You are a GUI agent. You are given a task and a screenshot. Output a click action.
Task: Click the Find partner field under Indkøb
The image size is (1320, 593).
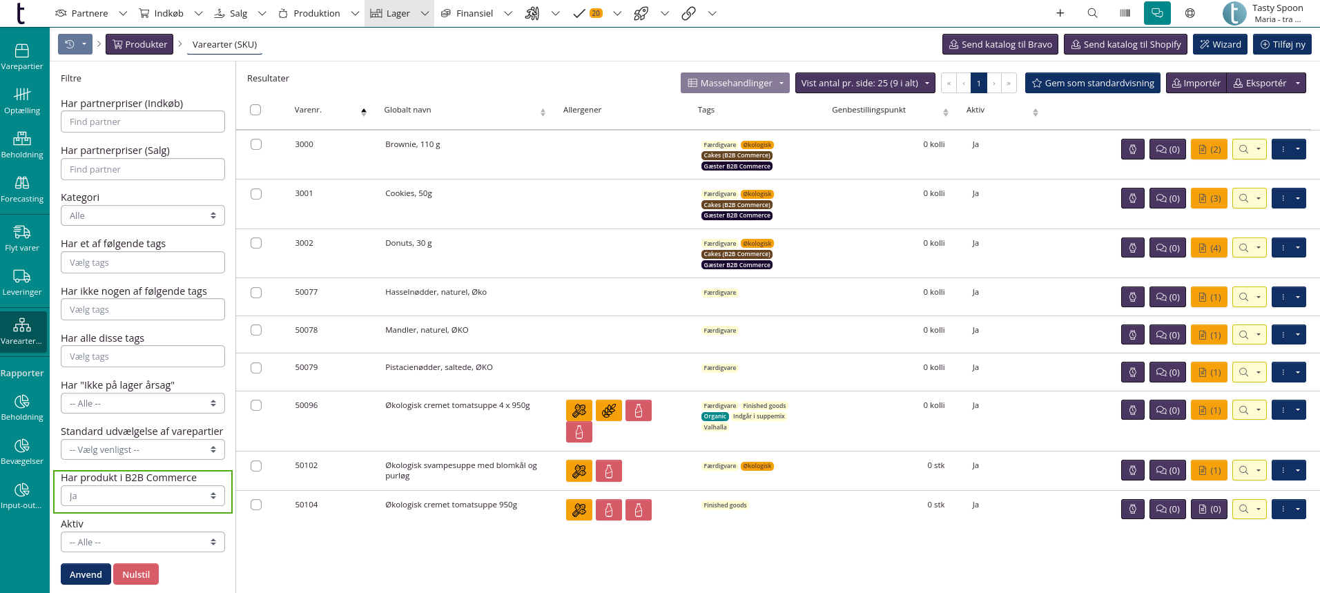(x=143, y=121)
